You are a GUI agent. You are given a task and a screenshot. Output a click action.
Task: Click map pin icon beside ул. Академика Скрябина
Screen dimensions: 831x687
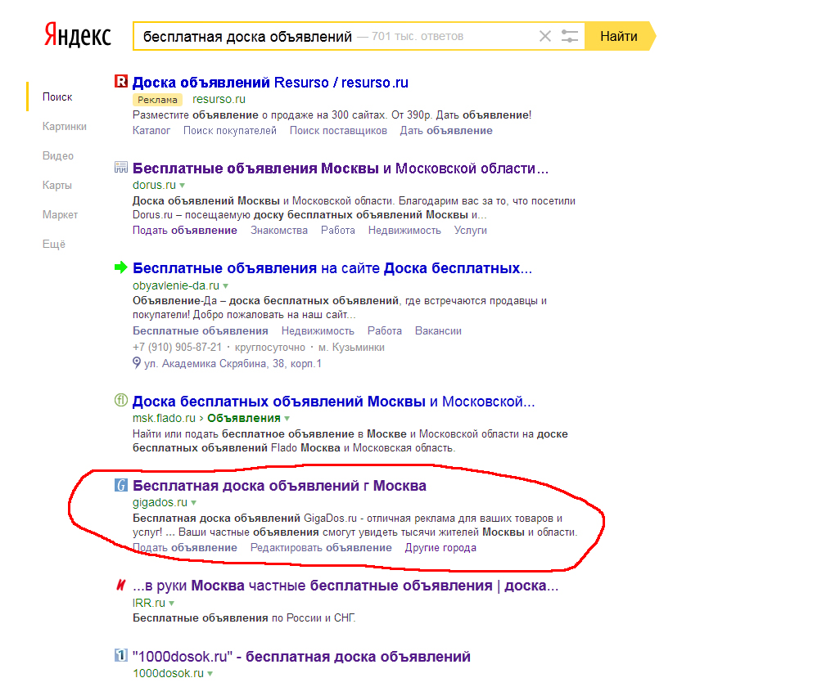coord(137,363)
